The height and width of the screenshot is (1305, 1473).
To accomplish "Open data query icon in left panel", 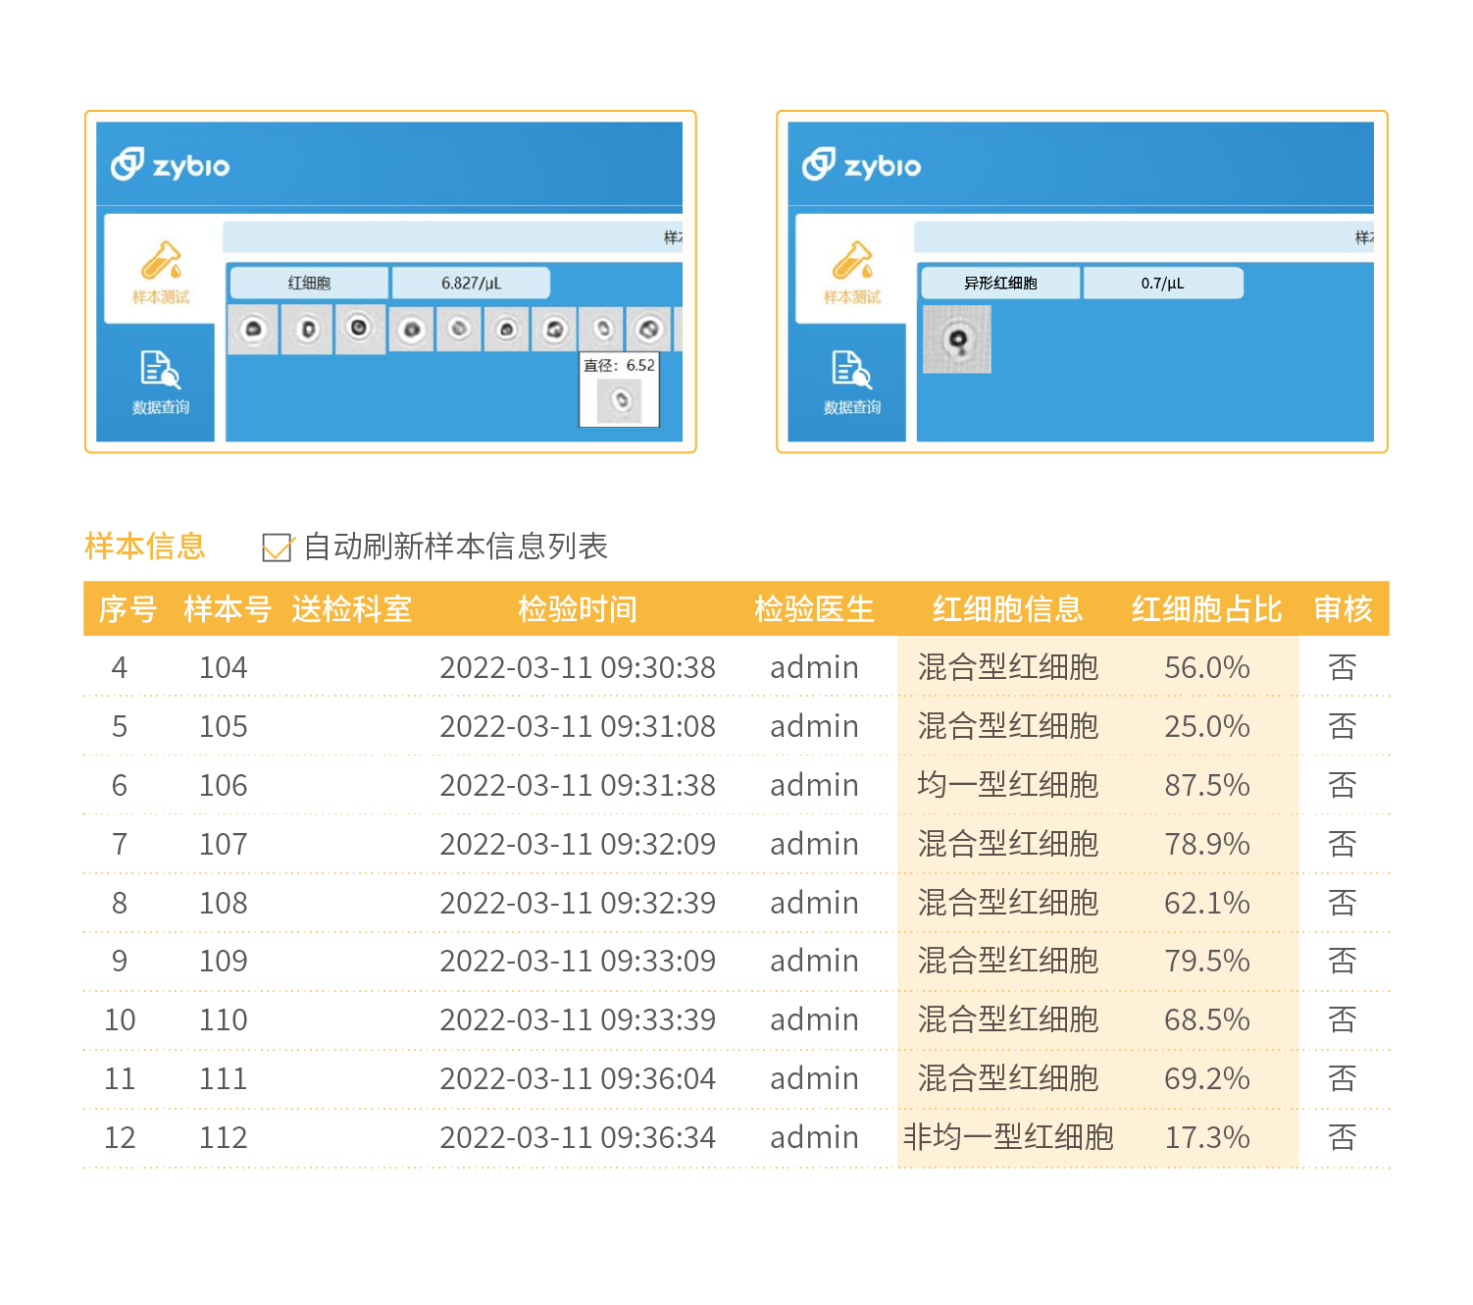I will pyautogui.click(x=160, y=370).
